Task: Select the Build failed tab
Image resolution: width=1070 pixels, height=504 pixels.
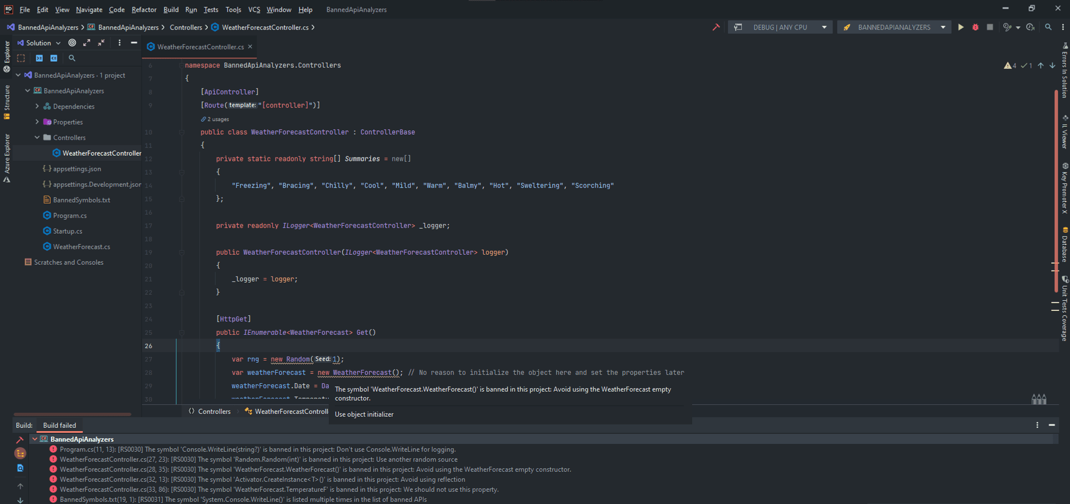Action: pos(60,426)
